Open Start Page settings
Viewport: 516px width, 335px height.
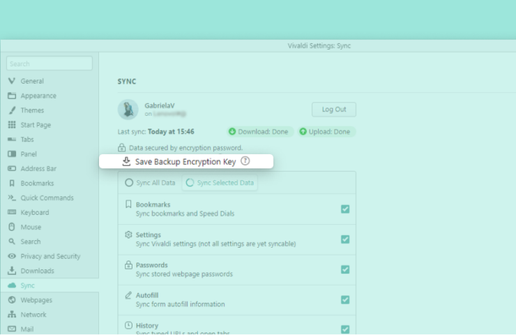pyautogui.click(x=50, y=124)
